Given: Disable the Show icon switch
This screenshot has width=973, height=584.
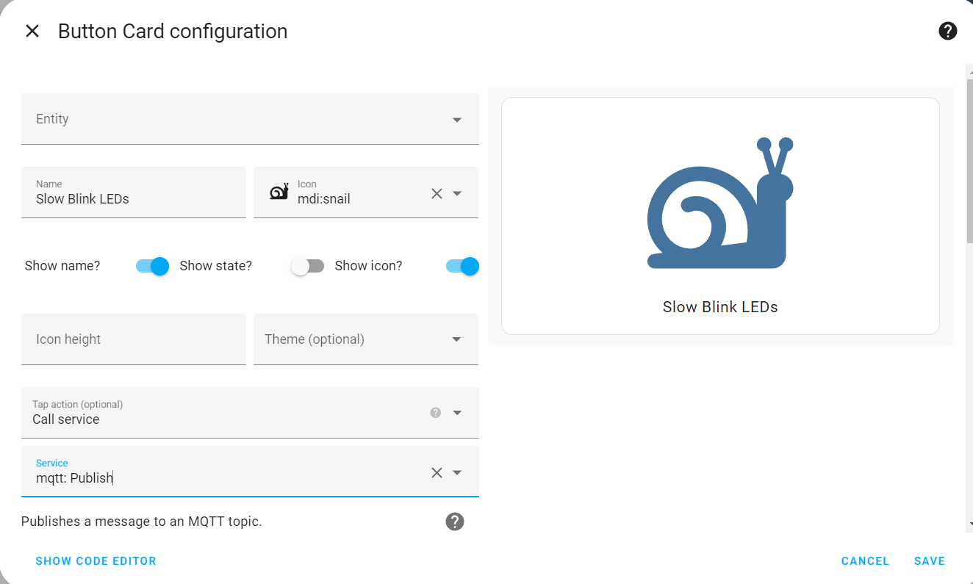Looking at the screenshot, I should [462, 266].
